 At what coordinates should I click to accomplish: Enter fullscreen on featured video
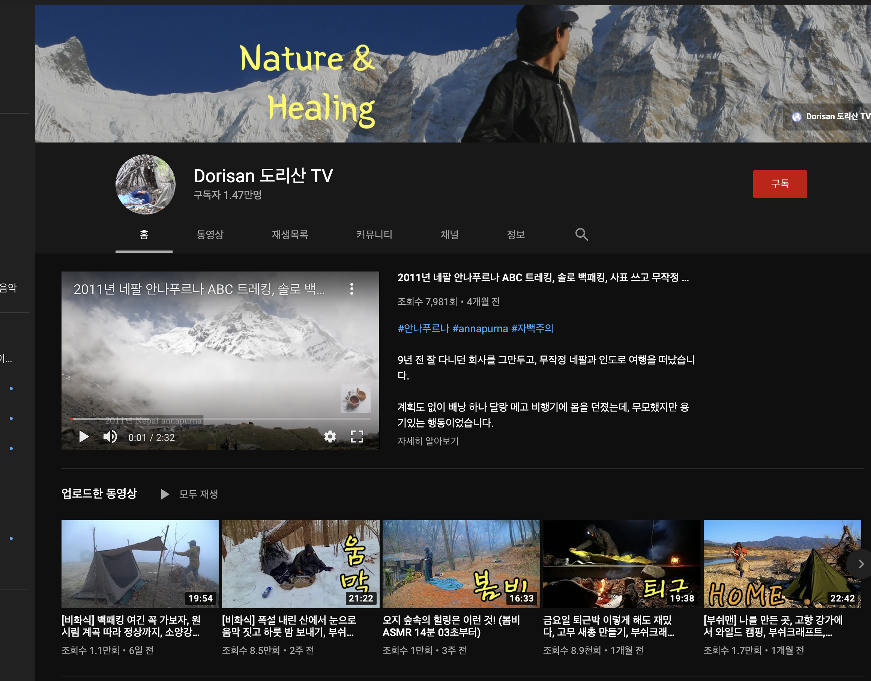point(357,437)
